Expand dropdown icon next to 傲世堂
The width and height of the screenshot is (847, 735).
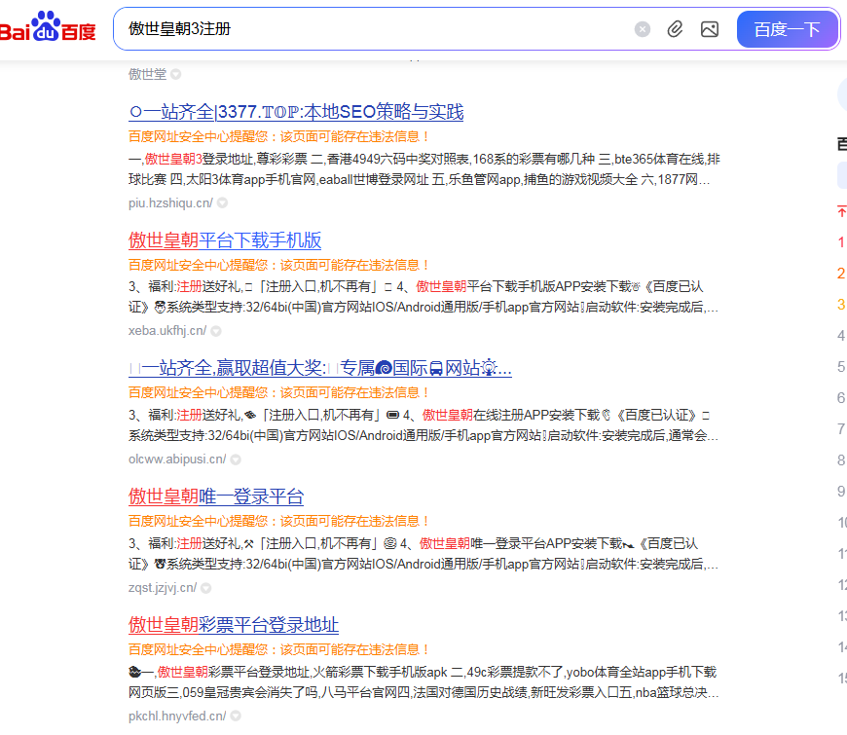(176, 74)
